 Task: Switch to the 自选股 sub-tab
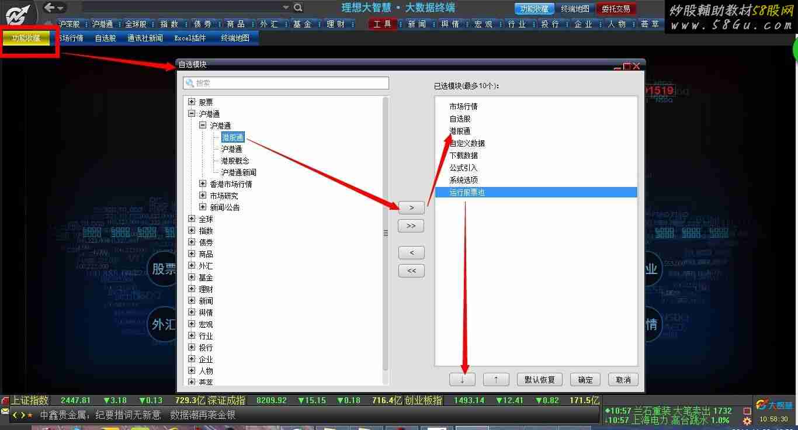pyautogui.click(x=106, y=38)
